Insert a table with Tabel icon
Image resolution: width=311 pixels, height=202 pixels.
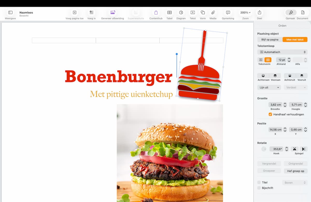169,12
